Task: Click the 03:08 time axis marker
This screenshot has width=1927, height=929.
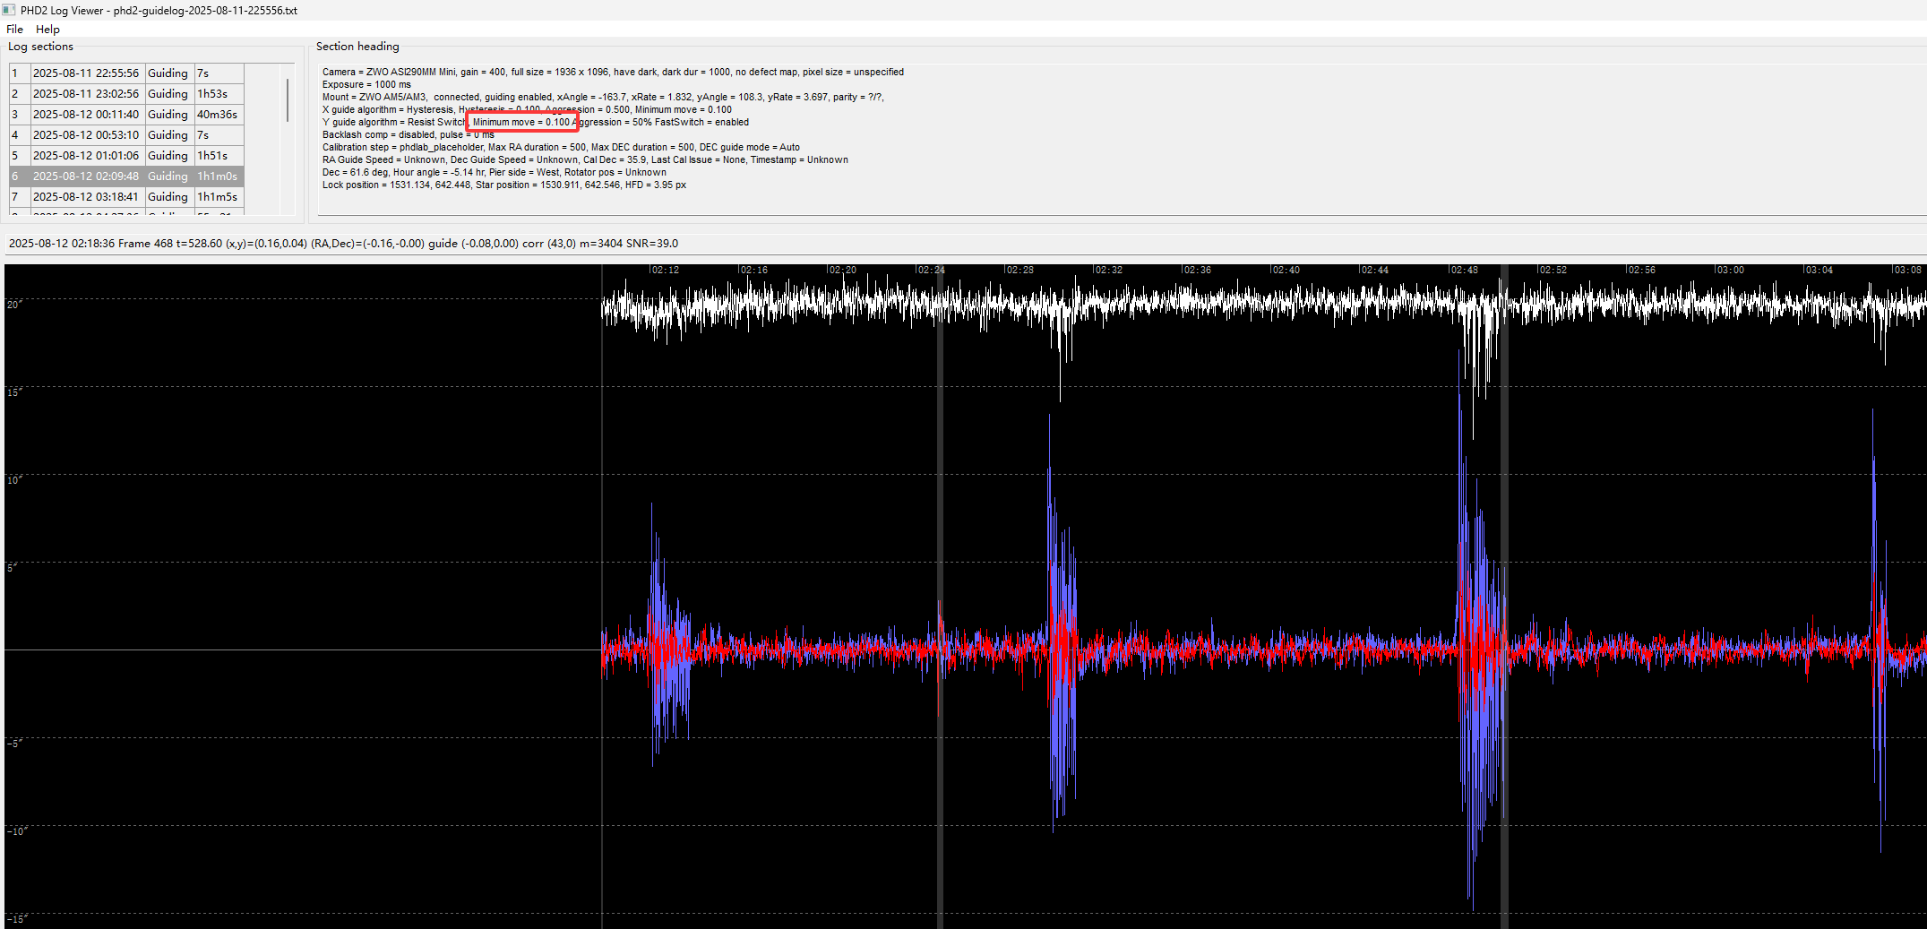Action: [x=1907, y=270]
